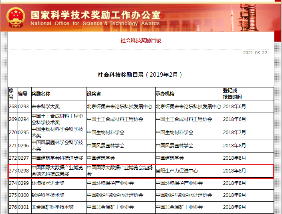This screenshot has height=214, width=282.
Task: Click the 2021-03-22 publication date
Action: point(255,53)
